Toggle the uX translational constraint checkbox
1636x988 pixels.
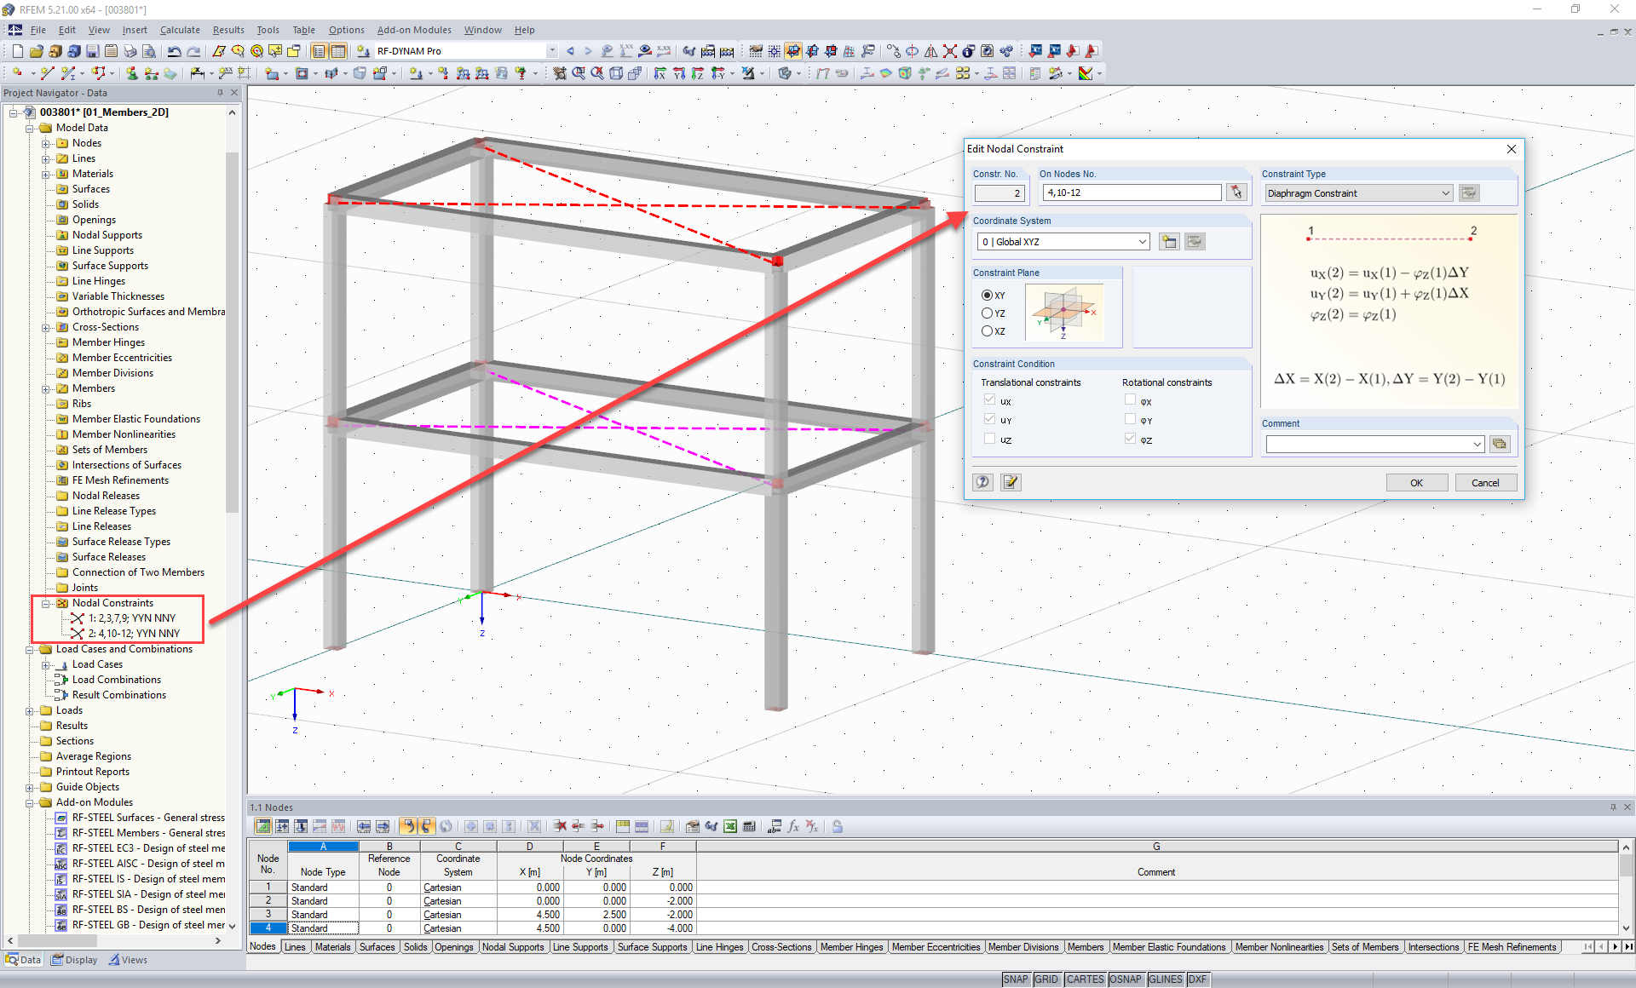click(x=988, y=400)
